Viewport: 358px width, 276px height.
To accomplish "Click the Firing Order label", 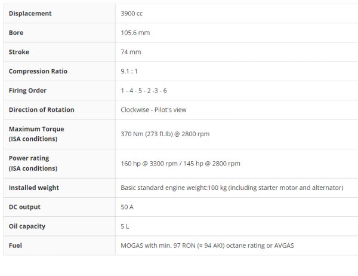I will pyautogui.click(x=27, y=91).
